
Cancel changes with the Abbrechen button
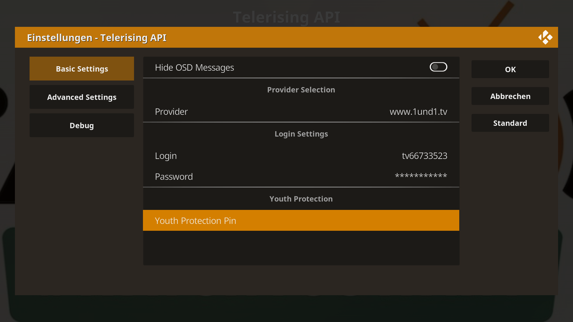(510, 96)
